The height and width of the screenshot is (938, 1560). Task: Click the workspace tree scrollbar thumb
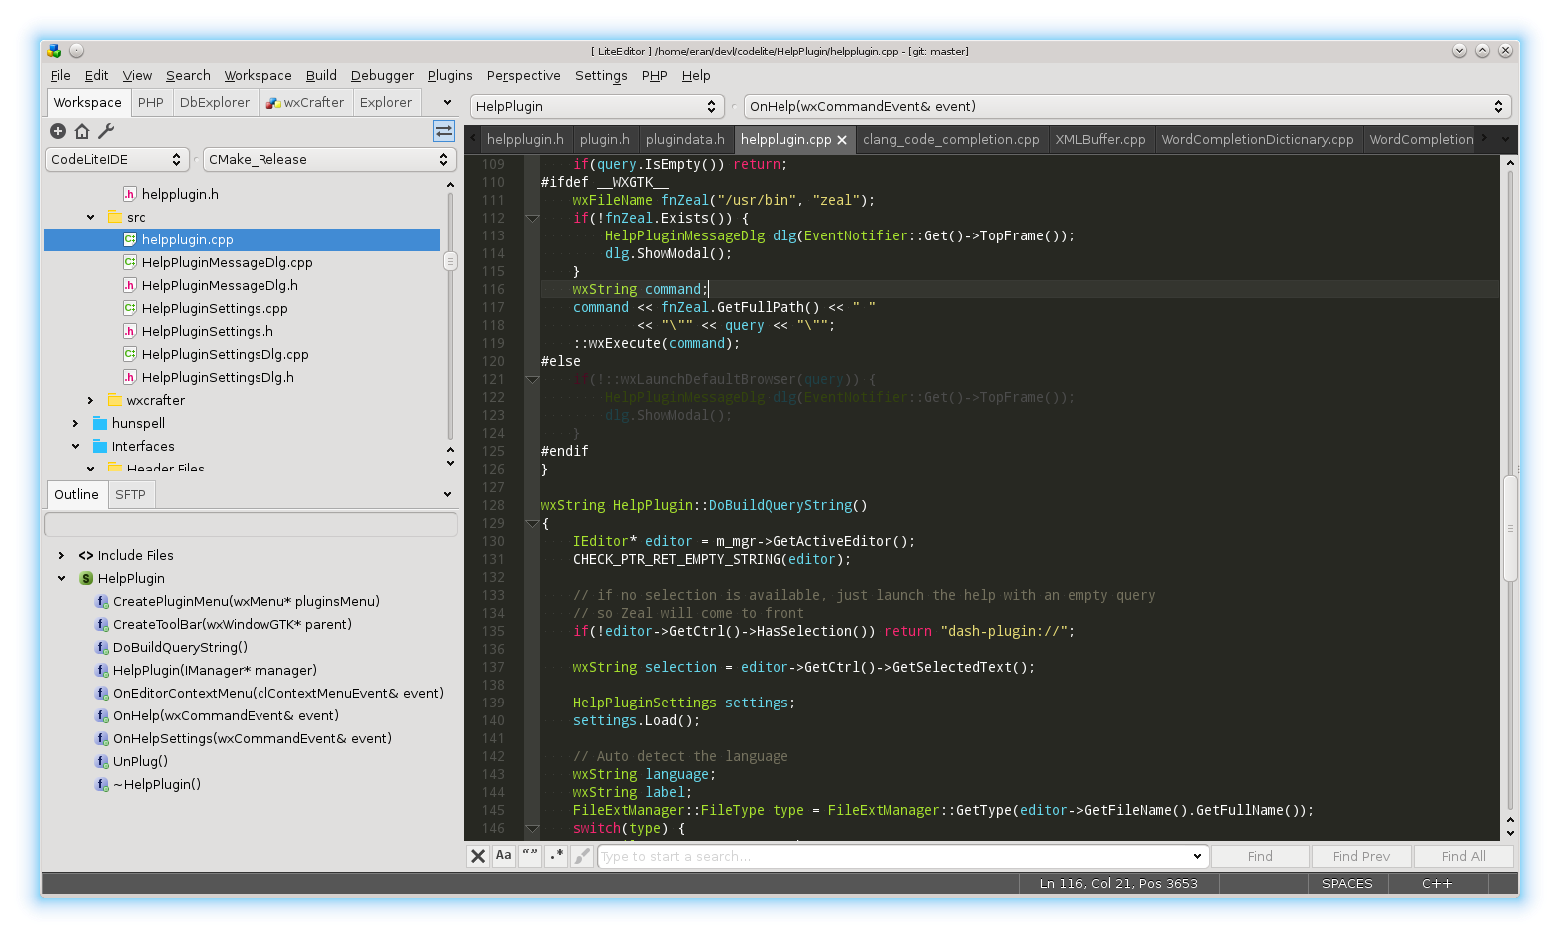point(450,261)
